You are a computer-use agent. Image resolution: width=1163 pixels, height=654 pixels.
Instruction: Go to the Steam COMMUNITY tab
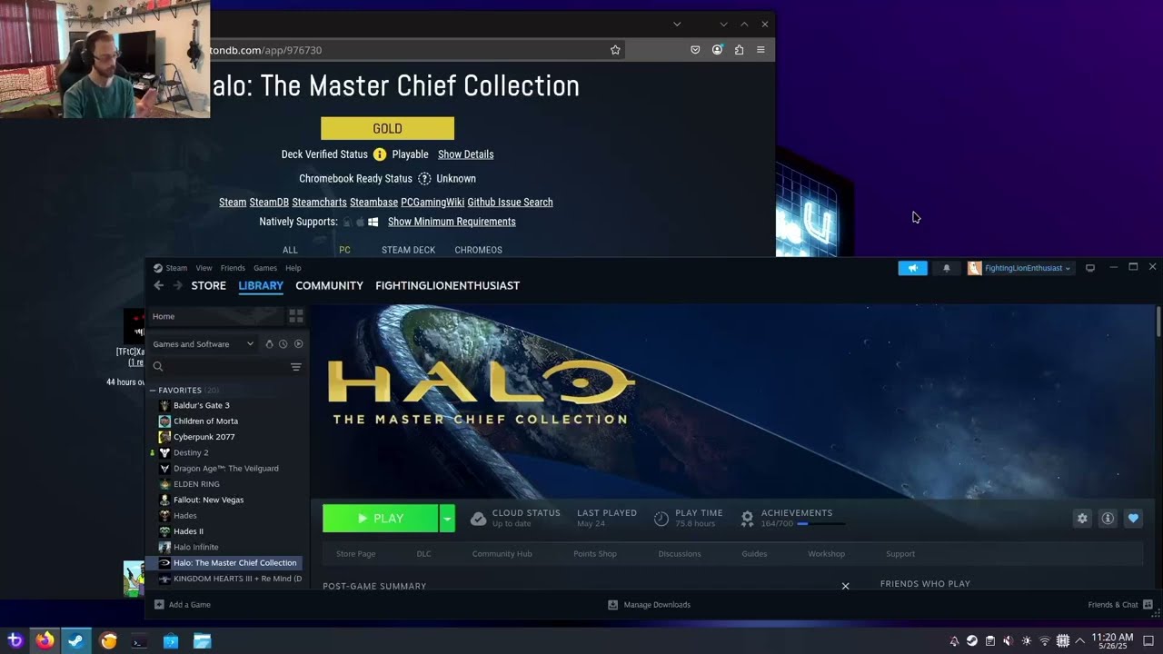point(329,285)
